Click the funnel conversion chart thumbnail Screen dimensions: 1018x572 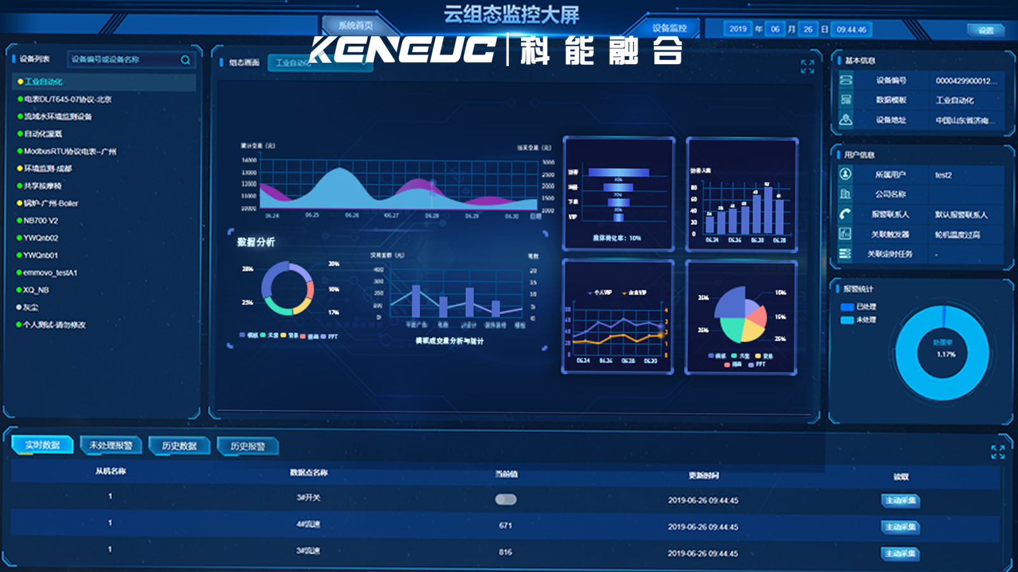pos(618,194)
